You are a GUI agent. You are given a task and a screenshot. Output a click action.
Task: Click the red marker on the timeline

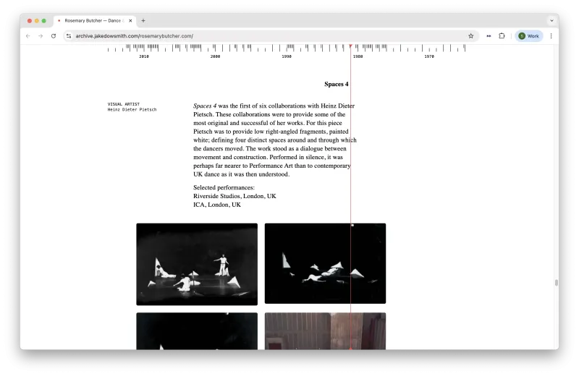point(350,46)
